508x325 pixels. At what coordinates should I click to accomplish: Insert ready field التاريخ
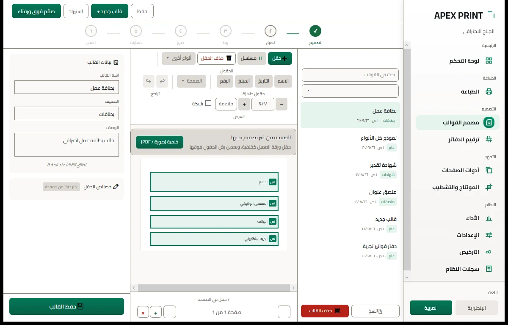tap(263, 81)
